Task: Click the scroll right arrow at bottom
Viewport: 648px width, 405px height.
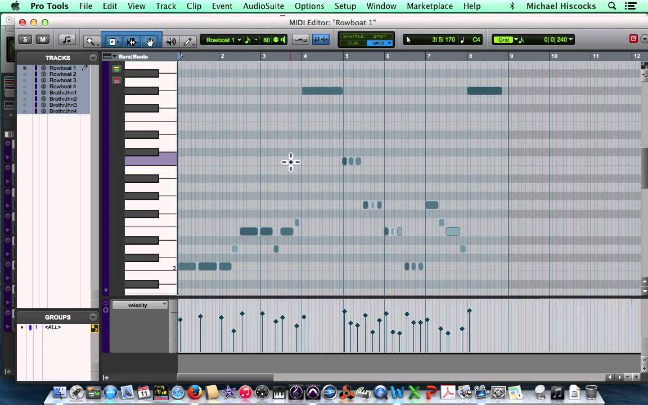Action: tap(619, 377)
